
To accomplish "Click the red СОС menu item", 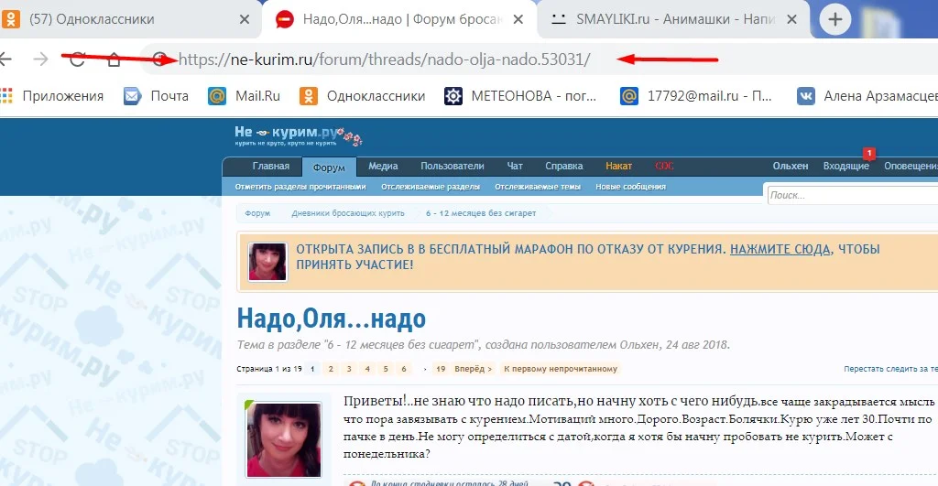I will coord(664,167).
